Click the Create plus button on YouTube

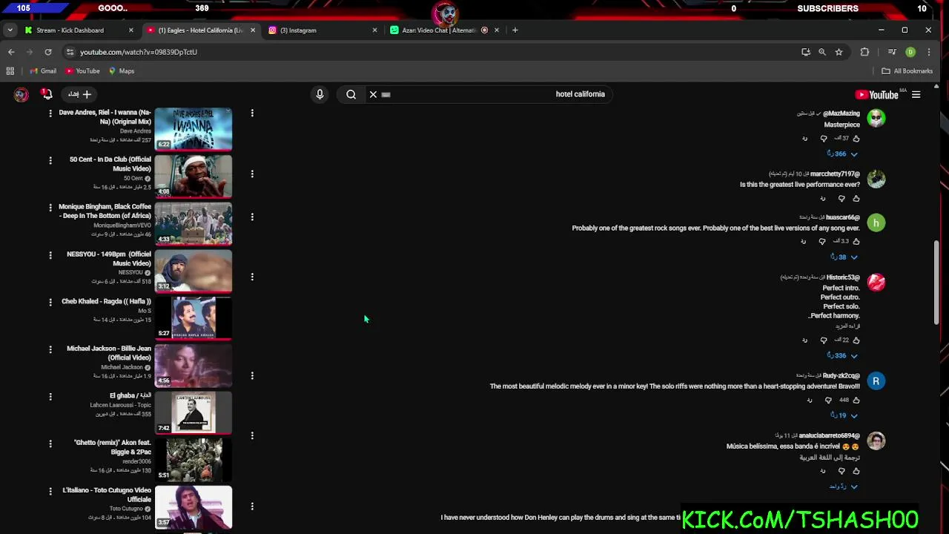click(79, 94)
